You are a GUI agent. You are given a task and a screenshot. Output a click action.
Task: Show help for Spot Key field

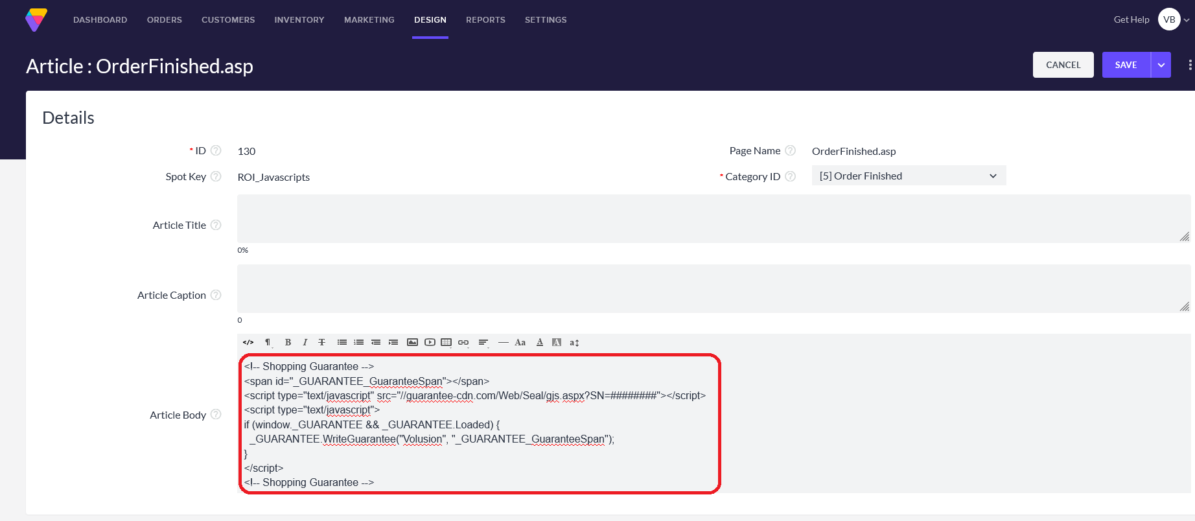coord(216,176)
